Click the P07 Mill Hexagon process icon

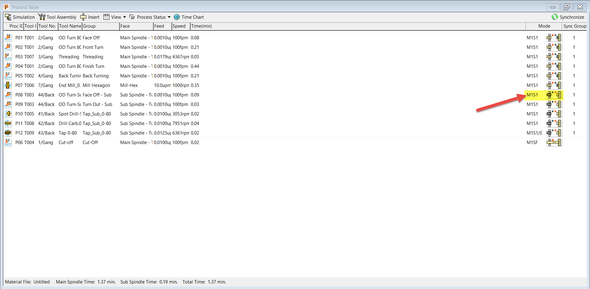pos(8,85)
